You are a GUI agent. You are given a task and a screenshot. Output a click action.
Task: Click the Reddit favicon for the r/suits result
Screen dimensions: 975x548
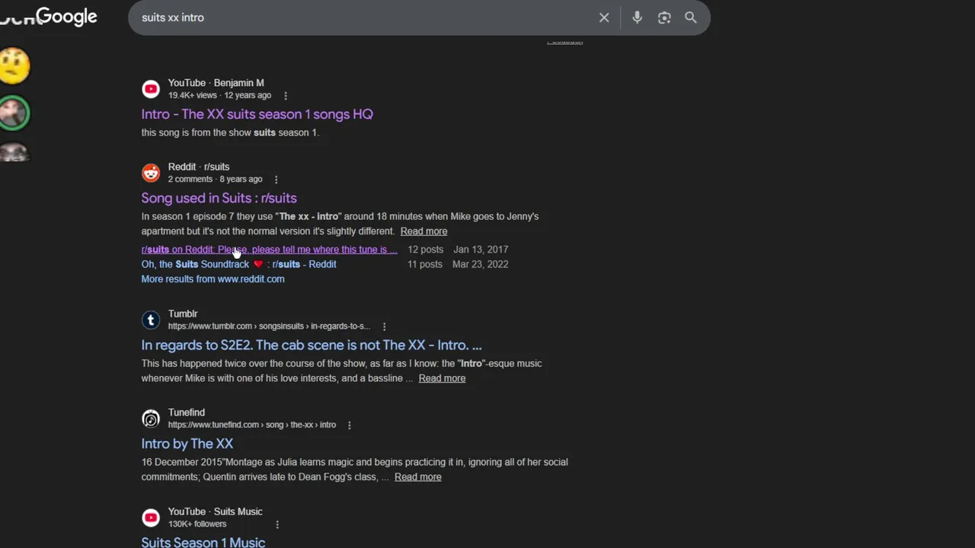[x=151, y=173]
